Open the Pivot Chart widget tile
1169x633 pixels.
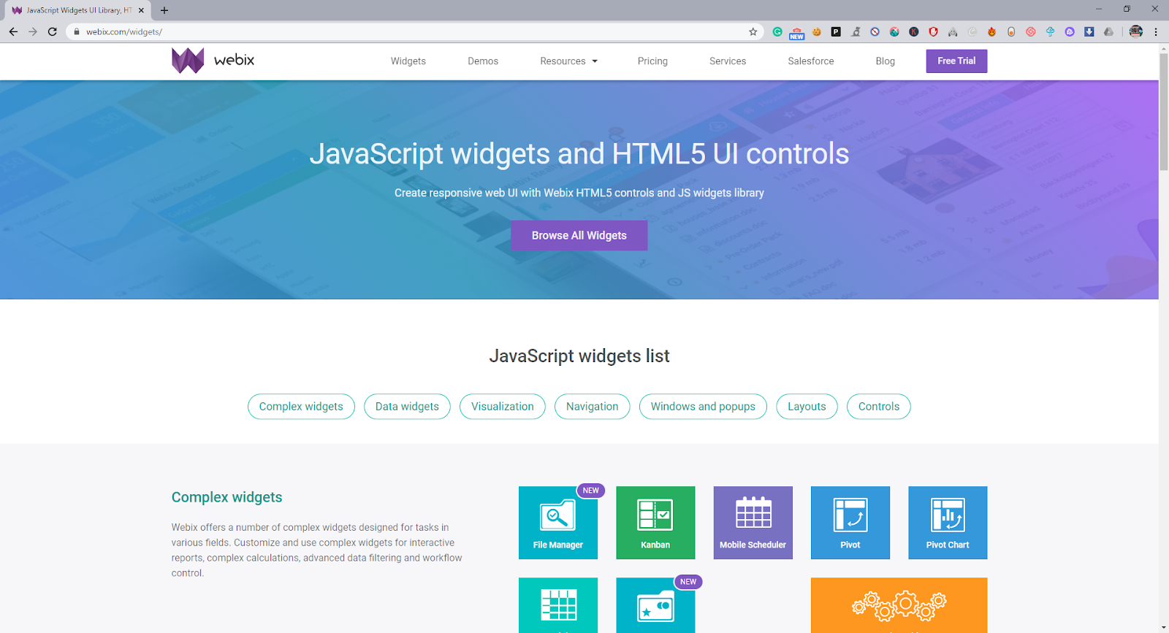[x=948, y=523]
